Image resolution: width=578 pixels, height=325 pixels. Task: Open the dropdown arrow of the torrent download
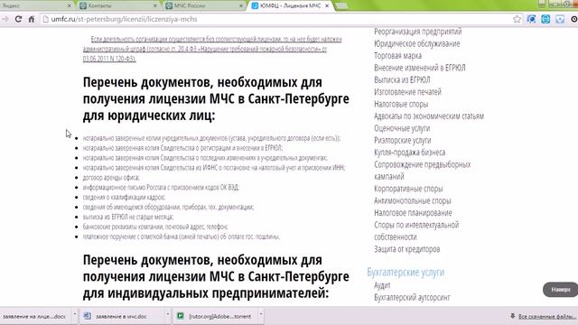[261, 315]
